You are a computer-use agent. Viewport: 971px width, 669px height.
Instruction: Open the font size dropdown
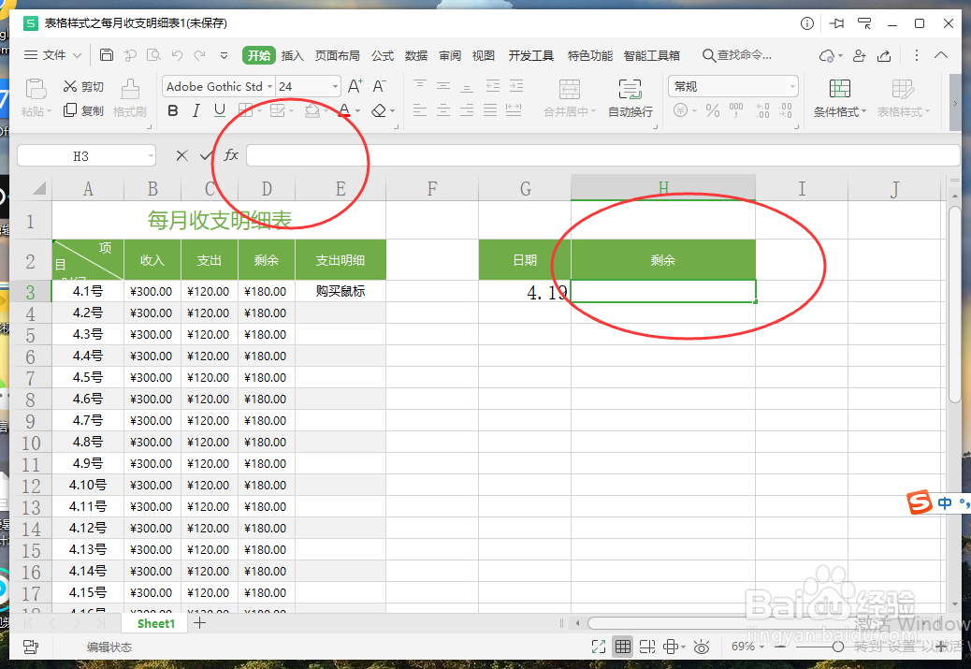pos(335,86)
